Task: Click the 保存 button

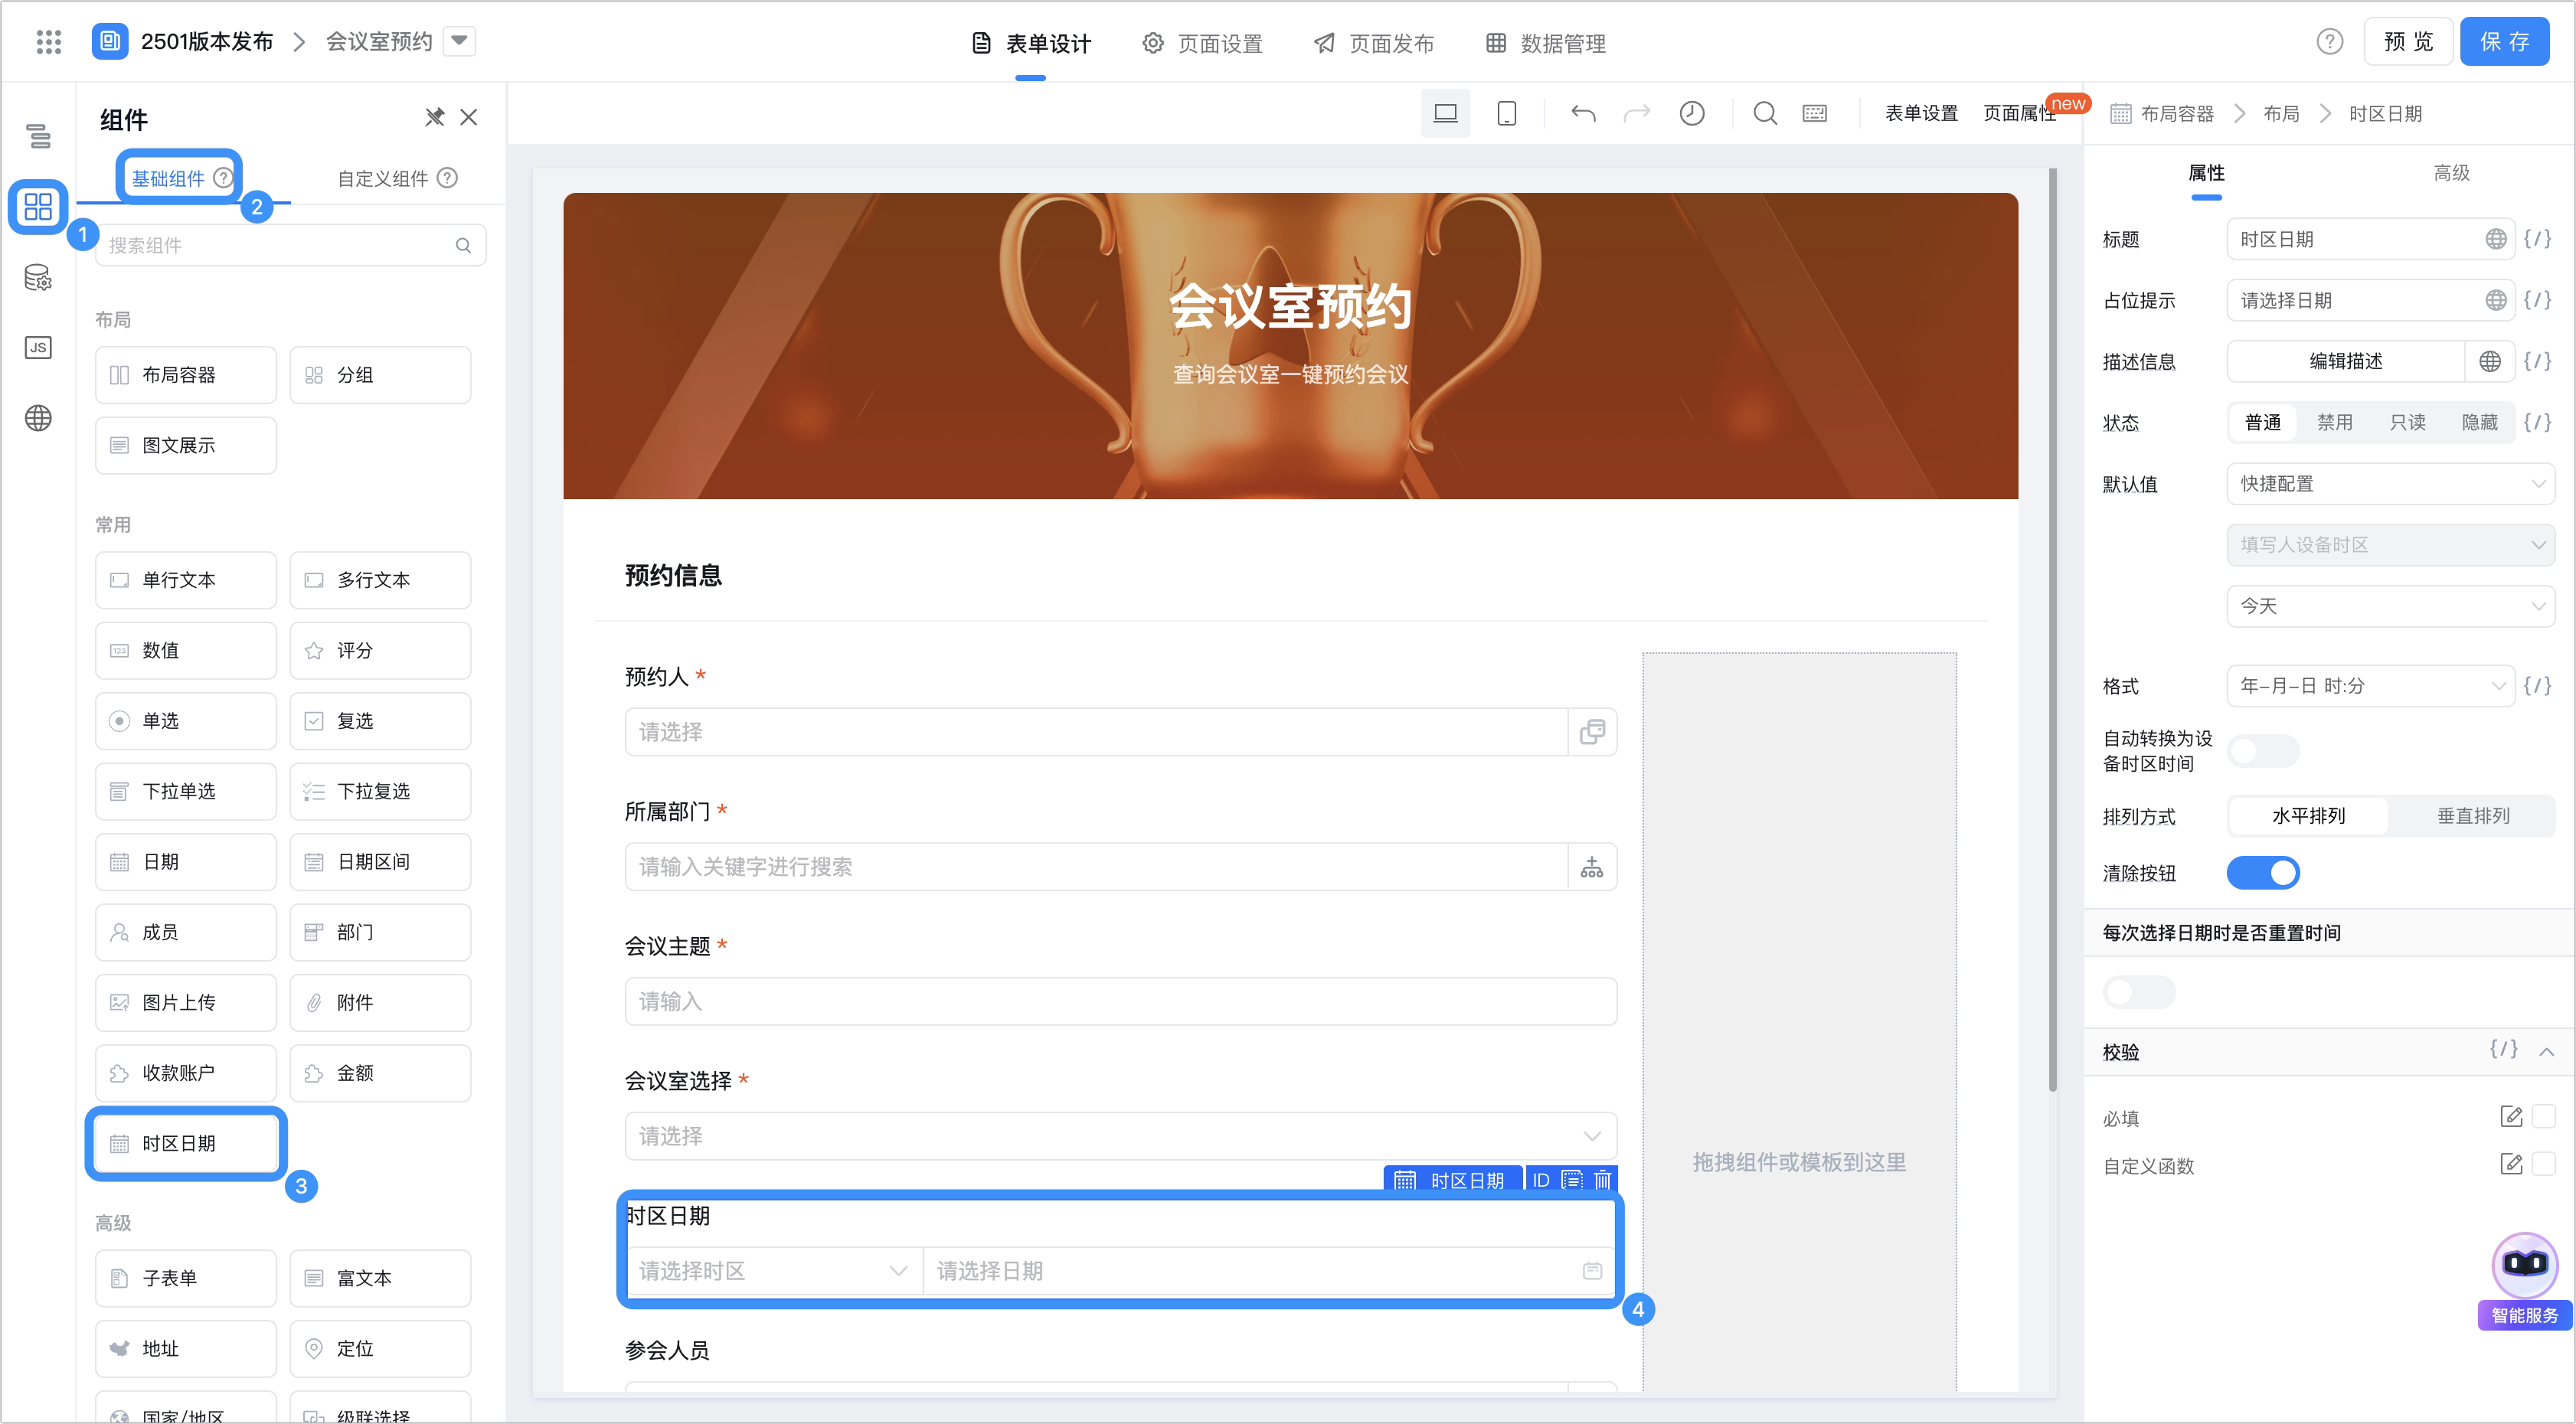Action: coord(2504,41)
